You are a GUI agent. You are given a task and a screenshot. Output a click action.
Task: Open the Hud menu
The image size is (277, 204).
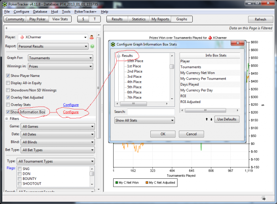pos(55,11)
